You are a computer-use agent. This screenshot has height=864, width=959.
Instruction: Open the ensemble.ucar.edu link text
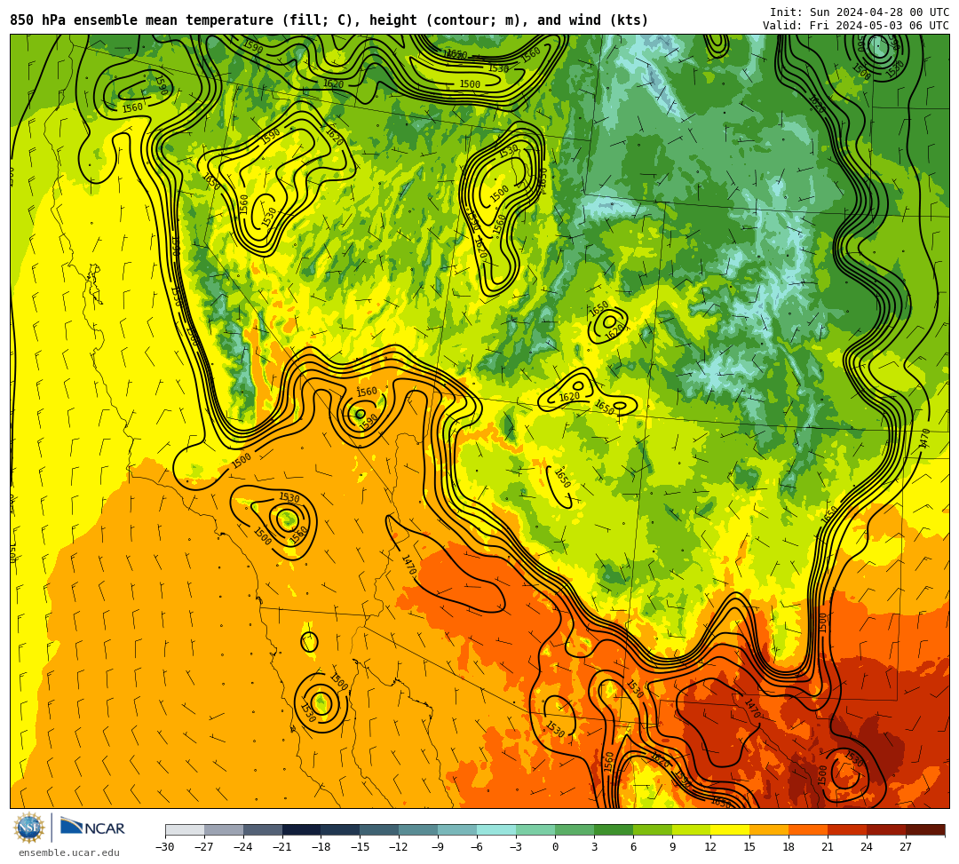tap(68, 852)
